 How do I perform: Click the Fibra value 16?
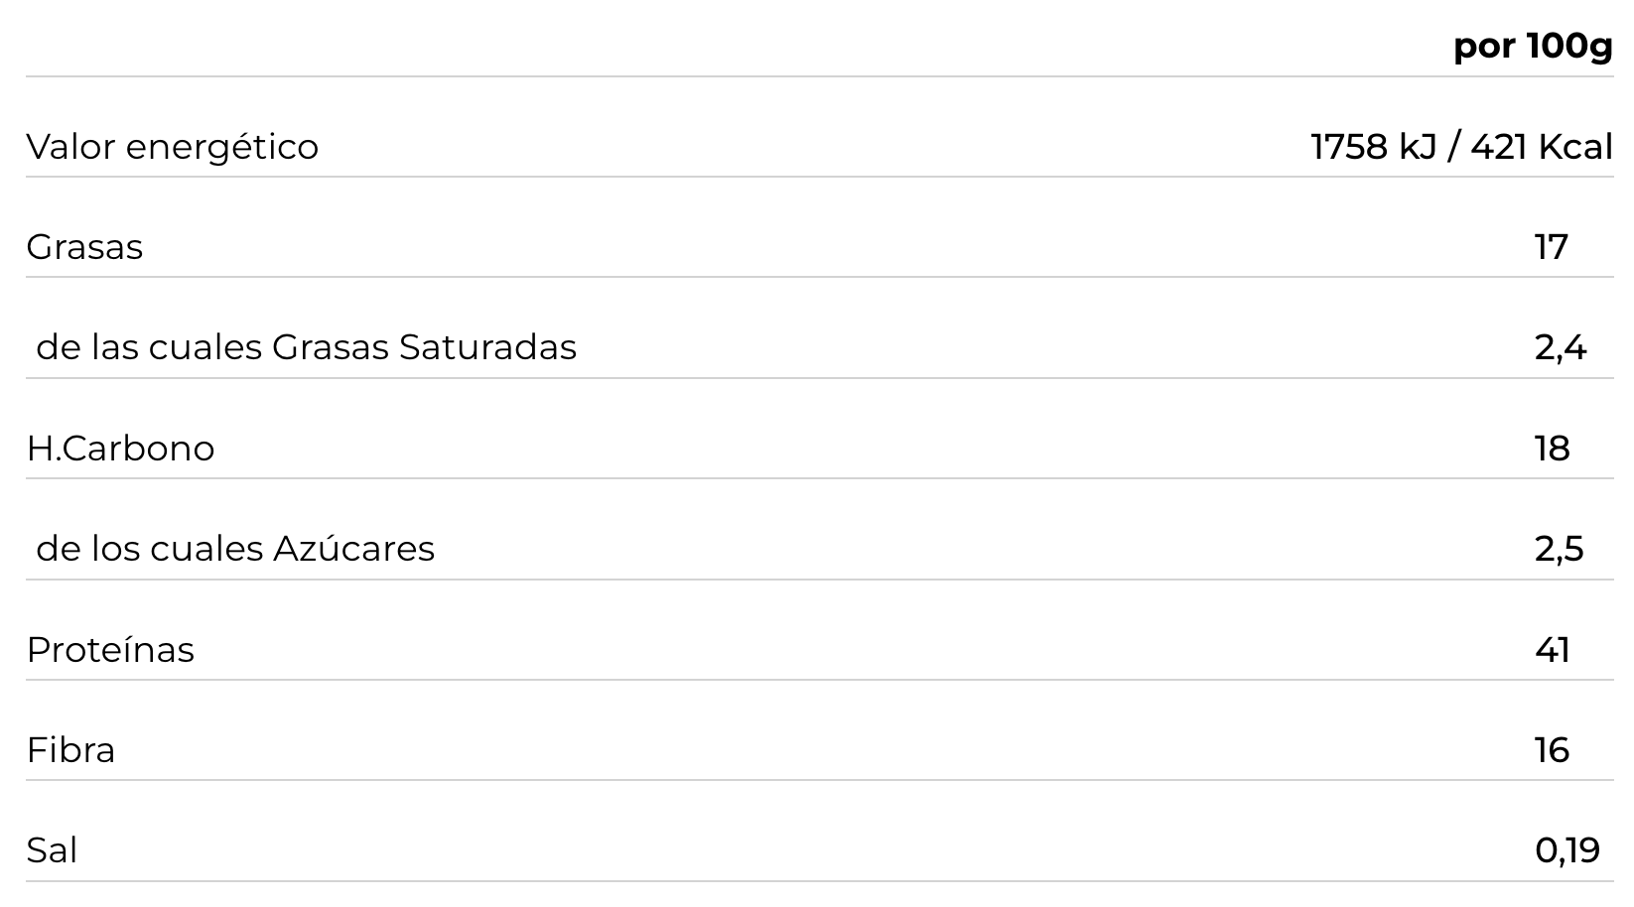coord(1552,750)
